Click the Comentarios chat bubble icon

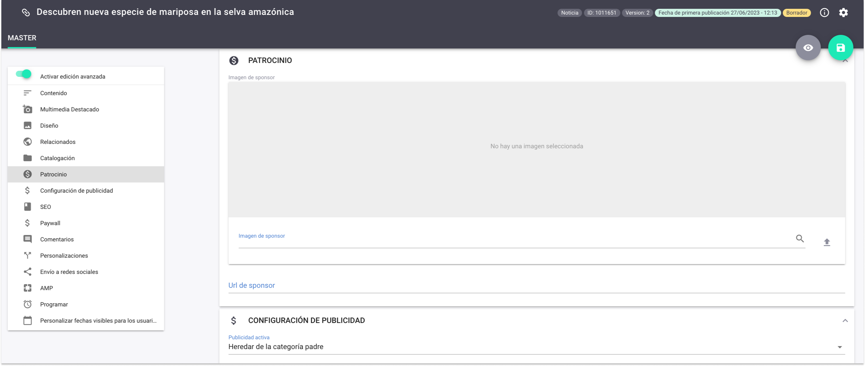coord(27,239)
